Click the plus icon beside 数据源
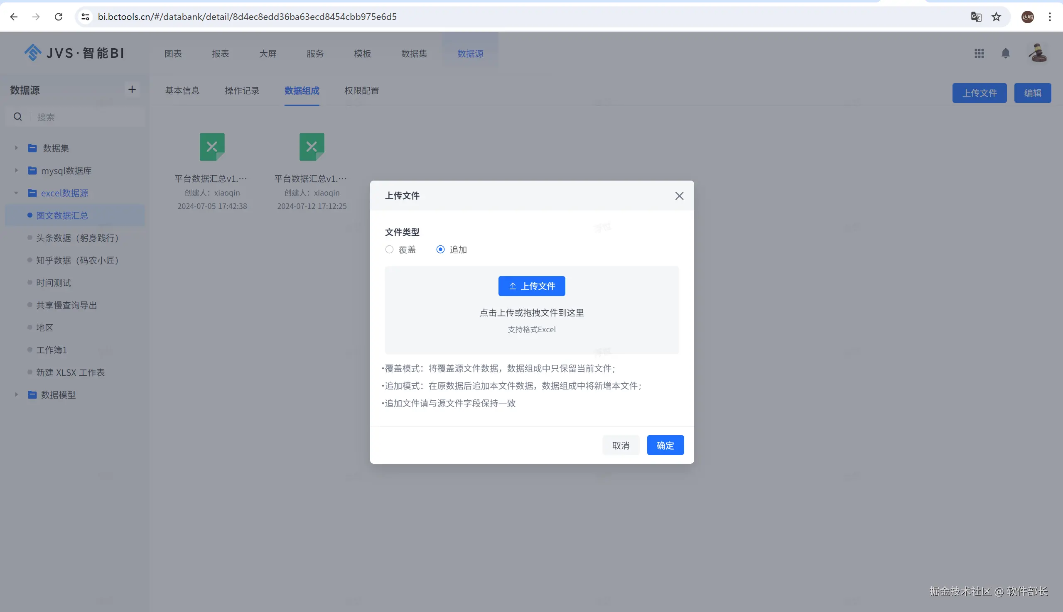Image resolution: width=1063 pixels, height=612 pixels. pyautogui.click(x=132, y=89)
